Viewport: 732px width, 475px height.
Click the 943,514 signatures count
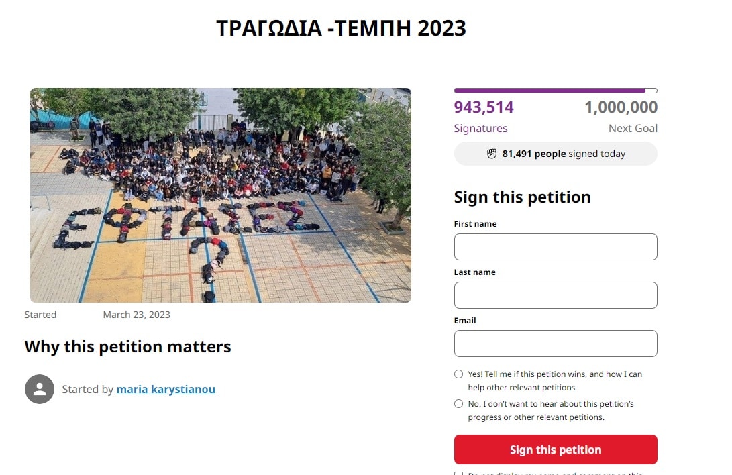click(484, 107)
